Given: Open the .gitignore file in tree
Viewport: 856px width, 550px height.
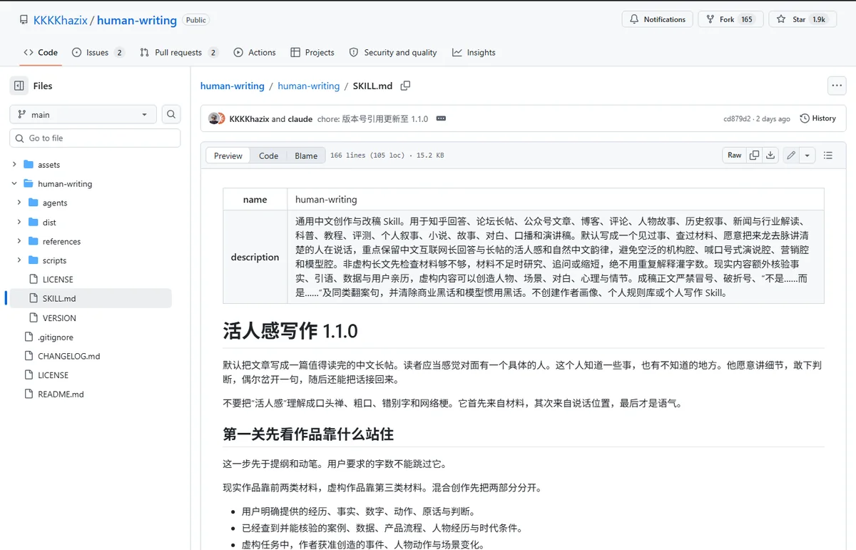Looking at the screenshot, I should pyautogui.click(x=56, y=337).
